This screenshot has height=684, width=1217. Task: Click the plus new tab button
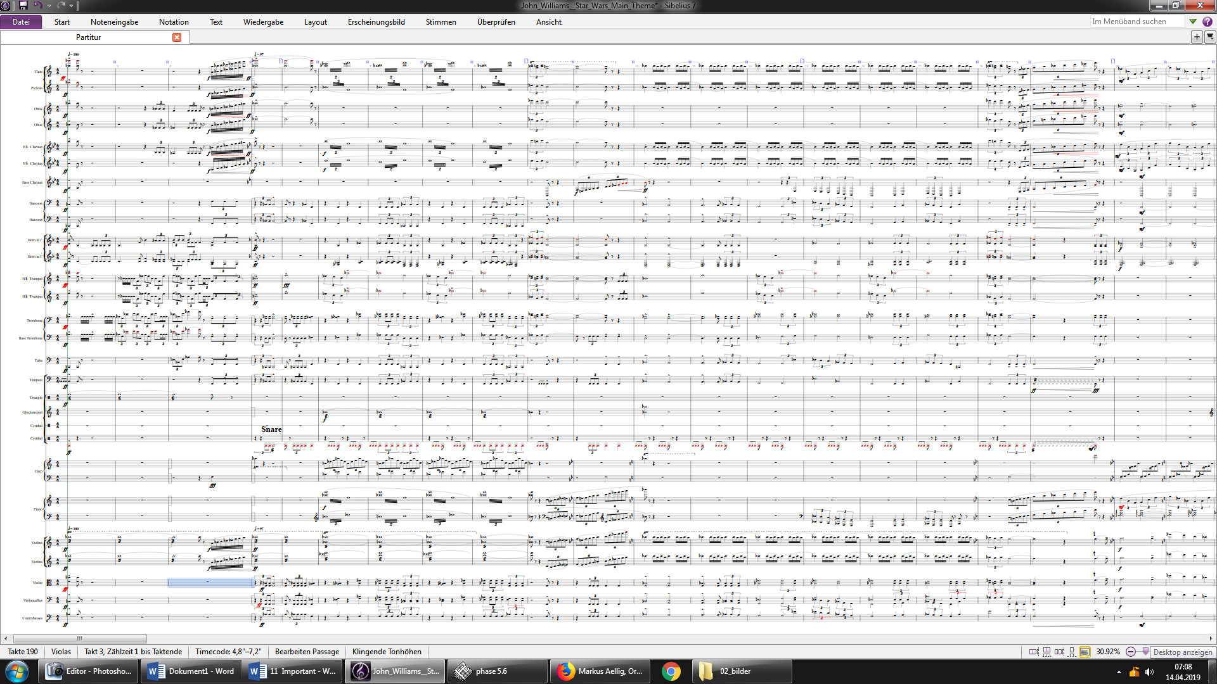point(1197,37)
